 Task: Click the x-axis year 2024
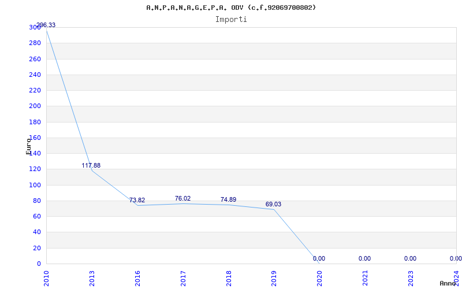[x=456, y=278]
